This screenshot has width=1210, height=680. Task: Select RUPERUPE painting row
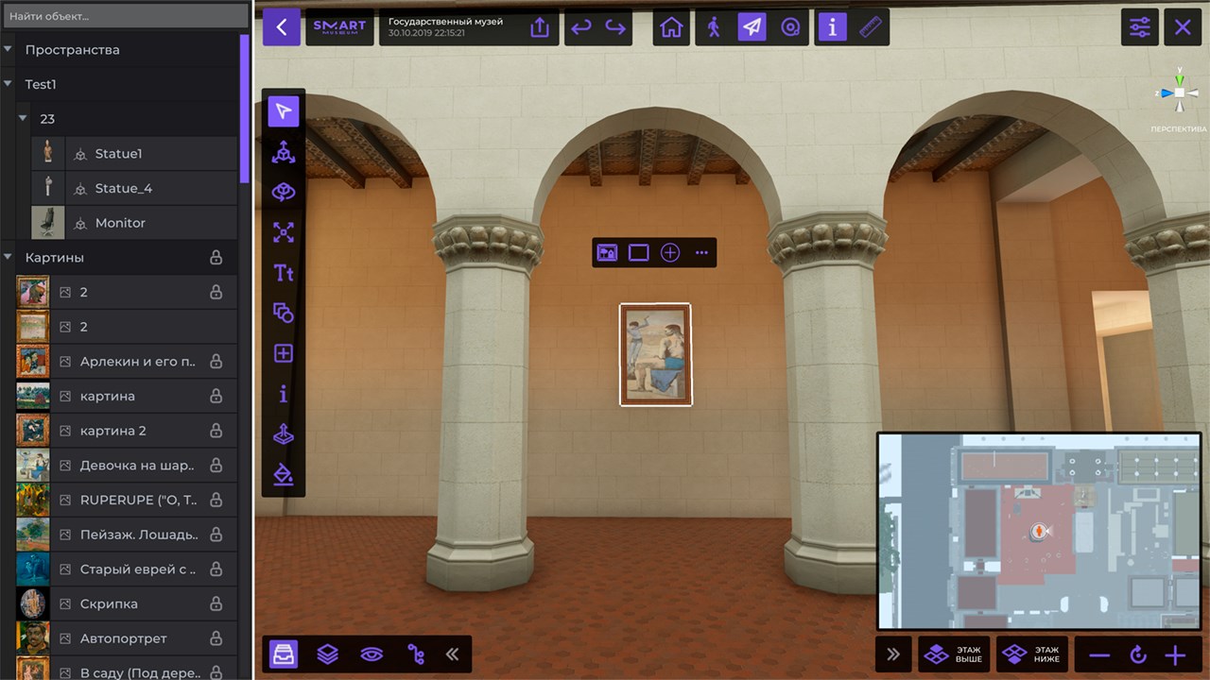click(127, 500)
